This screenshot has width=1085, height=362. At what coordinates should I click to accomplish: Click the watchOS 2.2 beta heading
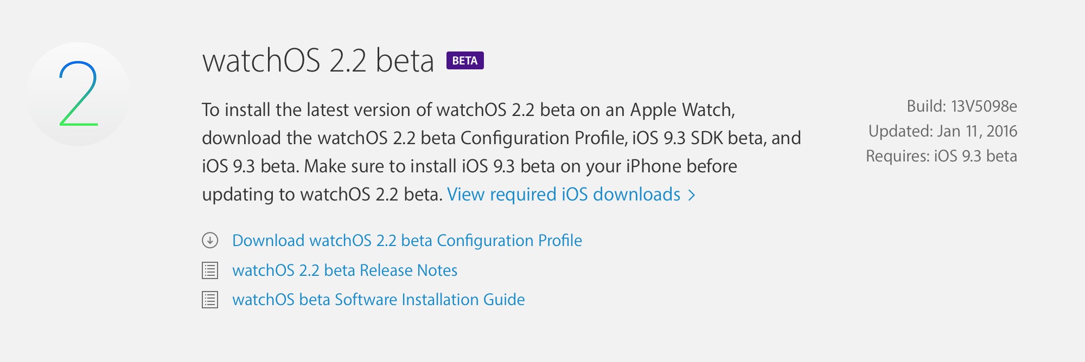point(318,60)
